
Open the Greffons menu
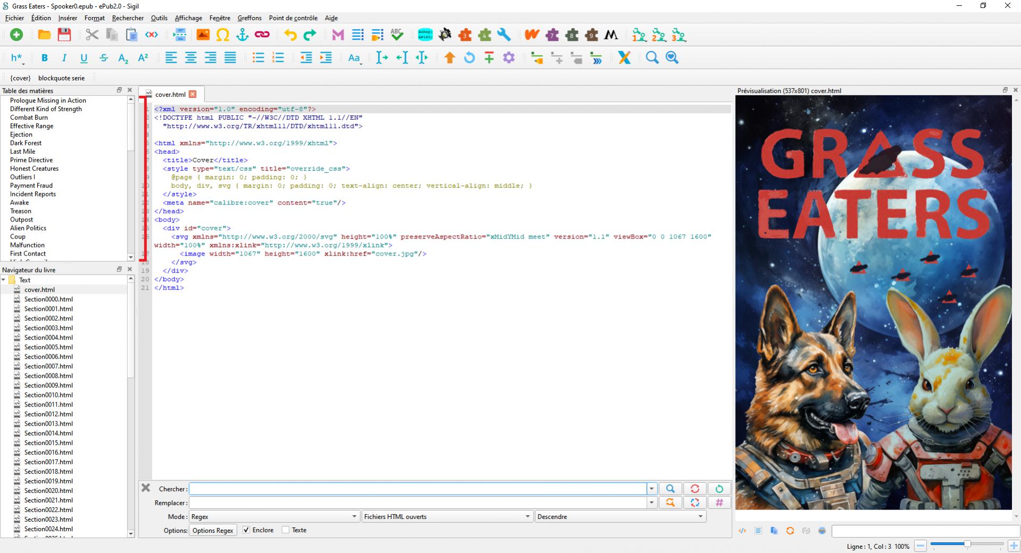[x=249, y=18]
